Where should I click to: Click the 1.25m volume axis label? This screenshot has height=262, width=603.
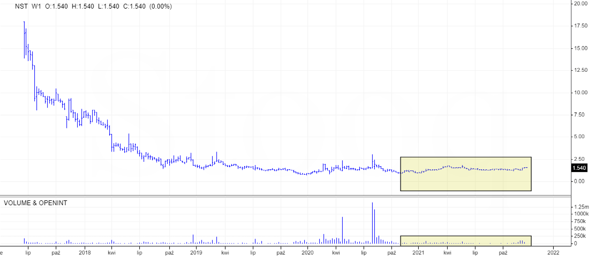582,207
